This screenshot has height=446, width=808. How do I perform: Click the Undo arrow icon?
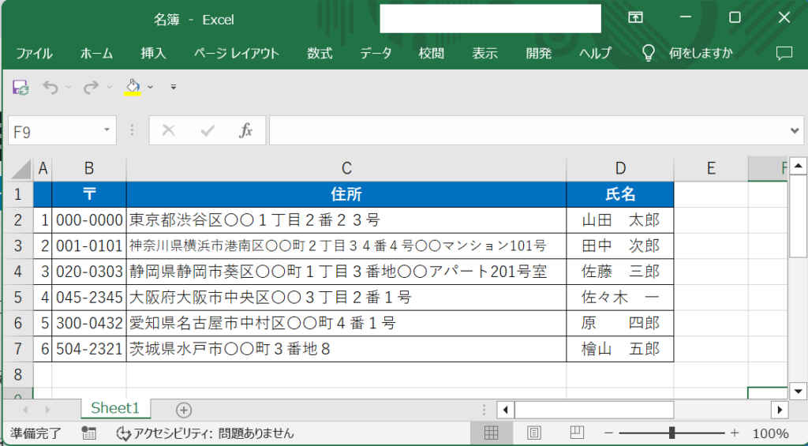tap(50, 87)
